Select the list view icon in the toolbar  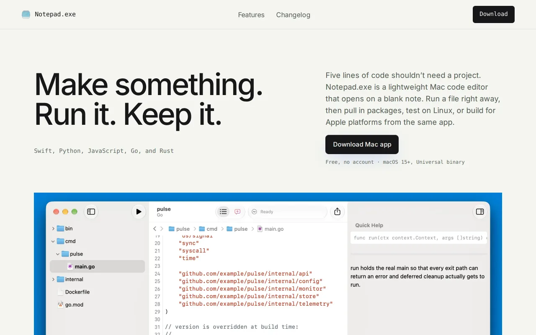click(x=223, y=211)
